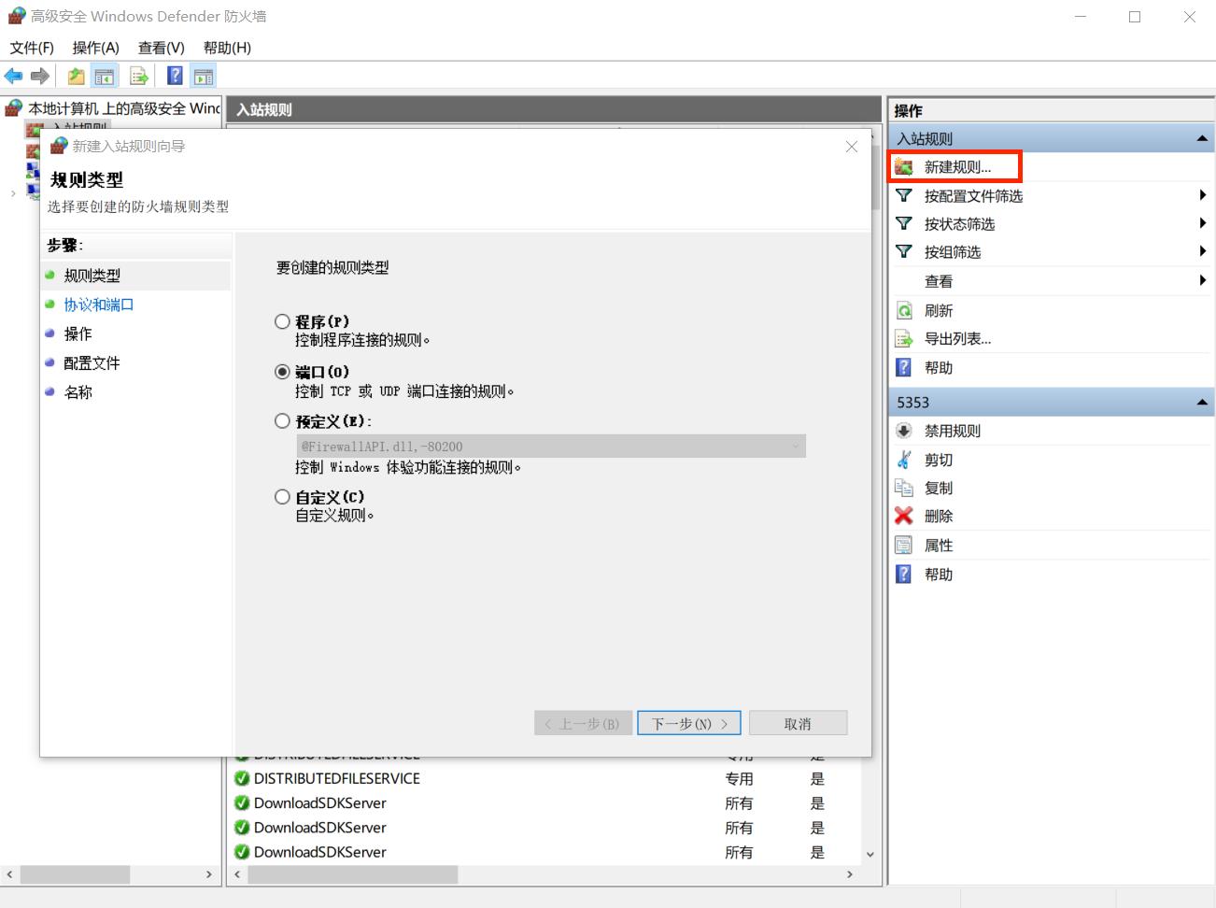The width and height of the screenshot is (1216, 908).
Task: Open the 操作 menu in menu bar
Action: pyautogui.click(x=93, y=48)
